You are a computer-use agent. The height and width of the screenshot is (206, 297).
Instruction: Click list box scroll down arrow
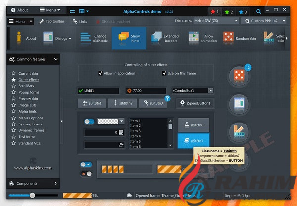170,145
